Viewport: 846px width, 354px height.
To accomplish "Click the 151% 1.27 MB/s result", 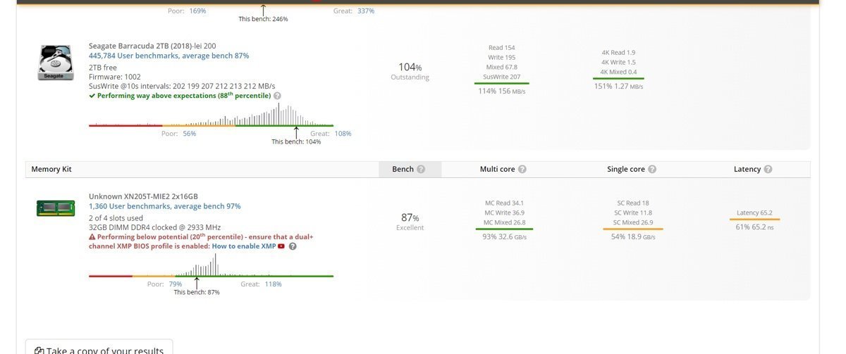I will point(618,87).
